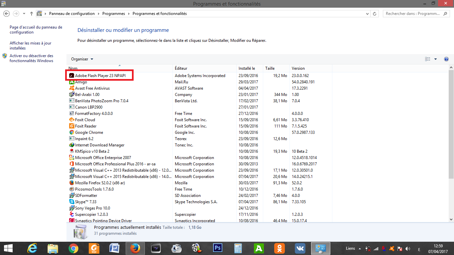Select Internet Download Manager icon
This screenshot has width=454, height=255.
click(x=71, y=145)
